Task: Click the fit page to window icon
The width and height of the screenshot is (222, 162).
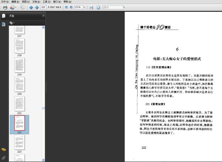Action: (98, 7)
